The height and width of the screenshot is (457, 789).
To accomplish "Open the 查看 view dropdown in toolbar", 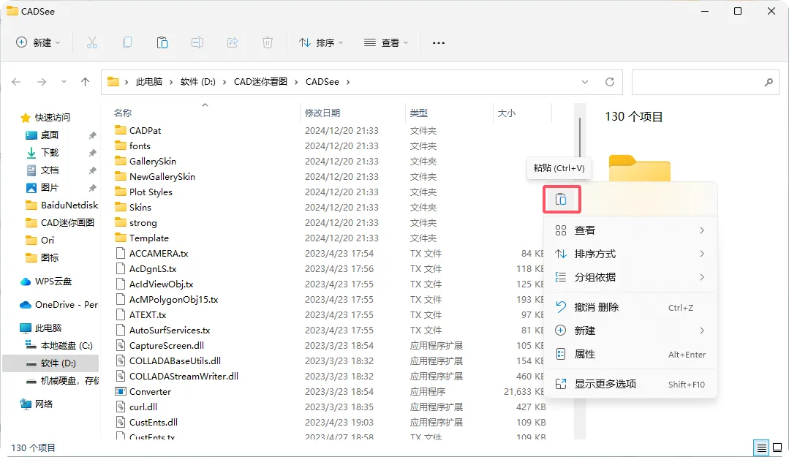I will pos(386,43).
